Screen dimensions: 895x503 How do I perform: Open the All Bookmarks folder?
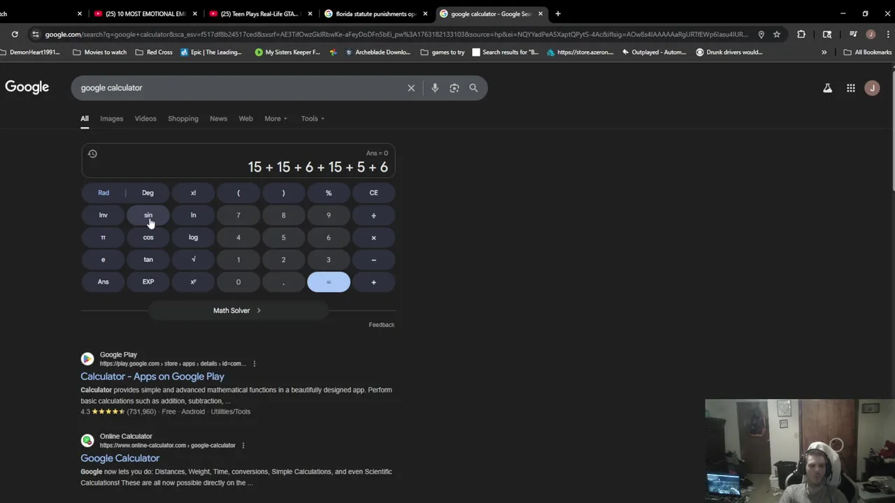(868, 52)
